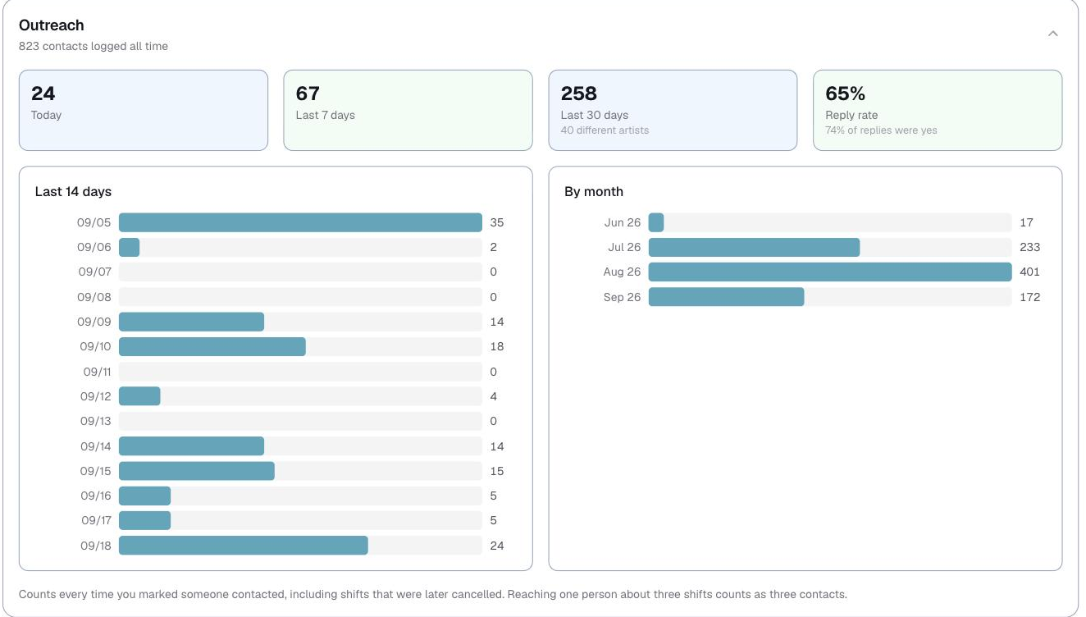Open the Last 30 days card
Screen dimensions: 1086x617
pos(673,110)
